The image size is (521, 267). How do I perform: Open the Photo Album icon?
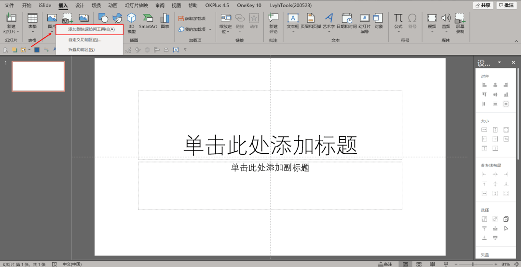point(83,18)
